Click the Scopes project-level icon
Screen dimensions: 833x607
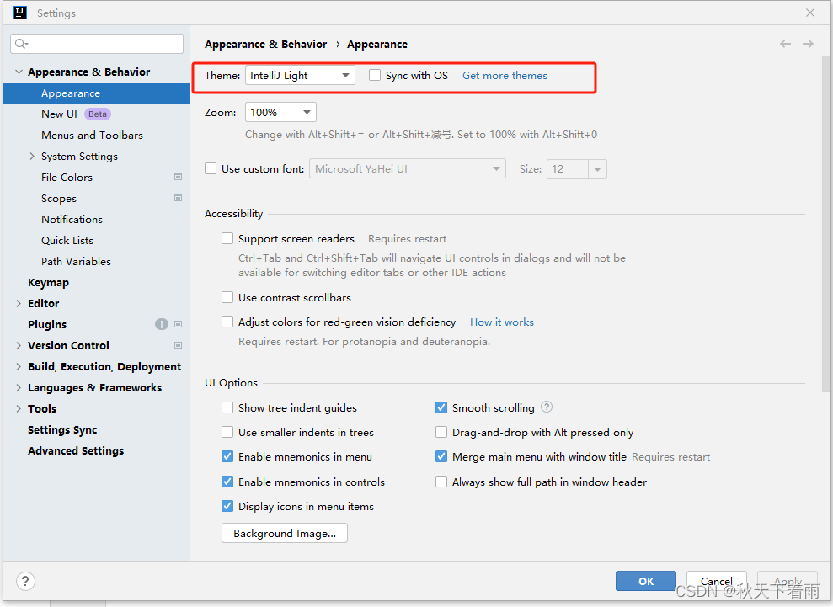(x=178, y=198)
